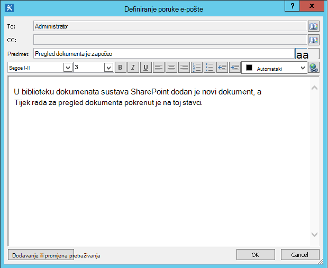This screenshot has width=328, height=268.
Task: Toggle bold formatting
Action: (121, 68)
